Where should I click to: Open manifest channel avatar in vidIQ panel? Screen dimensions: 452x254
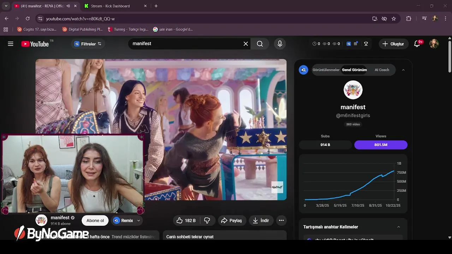tap(353, 90)
